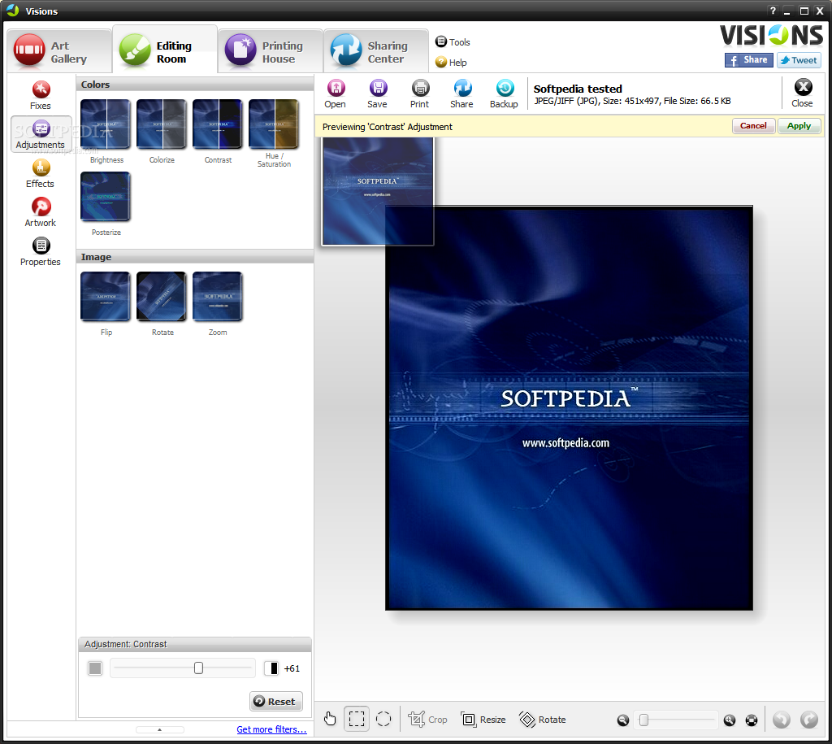Select the Adjustments category
This screenshot has width=832, height=744.
(41, 134)
